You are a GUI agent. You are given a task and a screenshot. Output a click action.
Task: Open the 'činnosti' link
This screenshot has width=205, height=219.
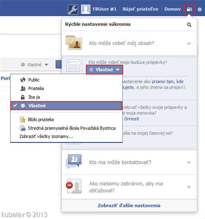point(131,119)
